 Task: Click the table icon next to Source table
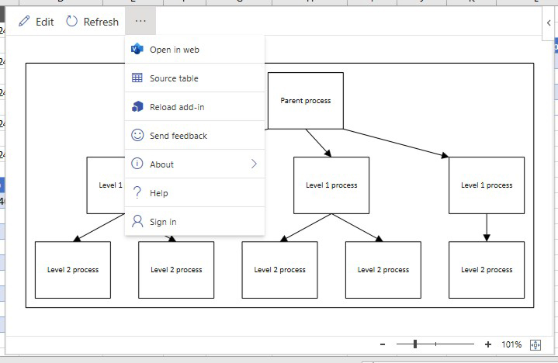pos(137,78)
